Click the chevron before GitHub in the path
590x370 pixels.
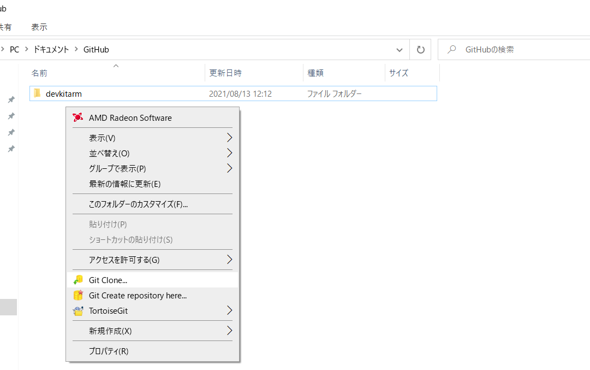[x=76, y=49]
